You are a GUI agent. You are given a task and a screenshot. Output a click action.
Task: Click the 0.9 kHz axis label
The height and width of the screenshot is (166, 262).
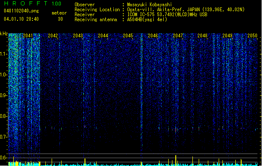click(4, 95)
